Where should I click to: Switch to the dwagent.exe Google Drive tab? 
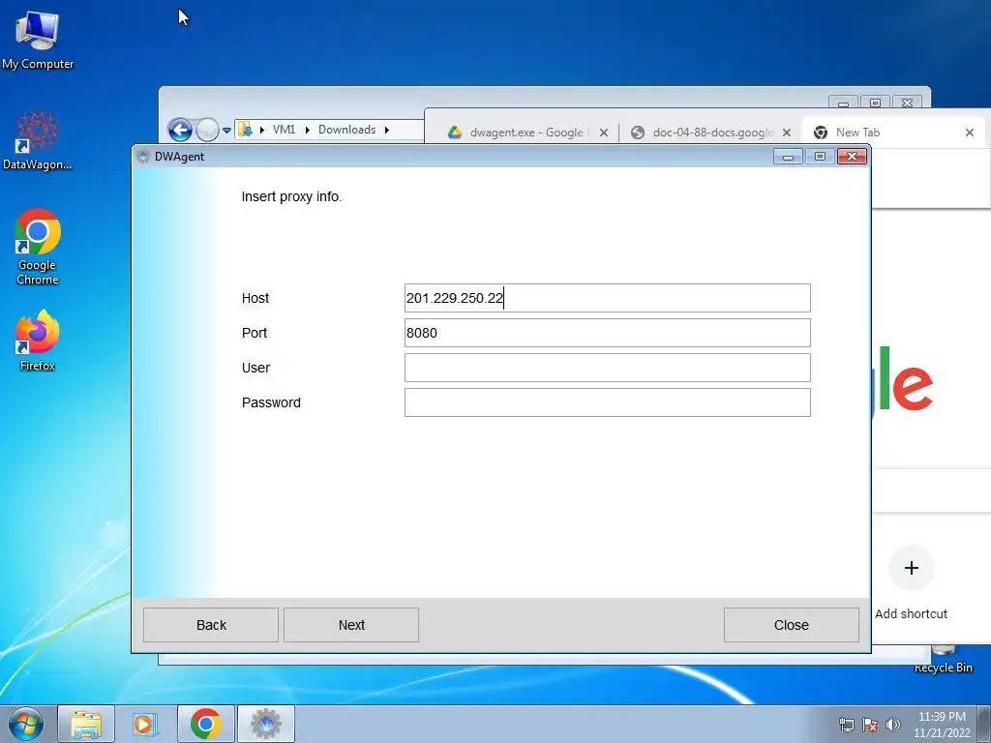[x=519, y=132]
